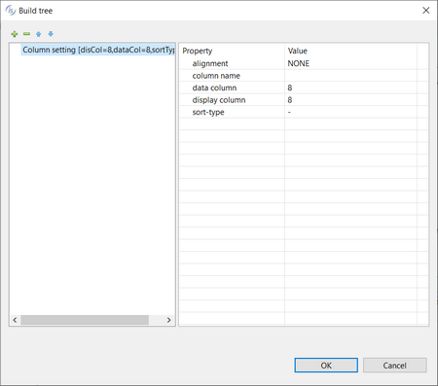This screenshot has height=386, width=438.
Task: Click the green plus add icon
Action: point(15,34)
